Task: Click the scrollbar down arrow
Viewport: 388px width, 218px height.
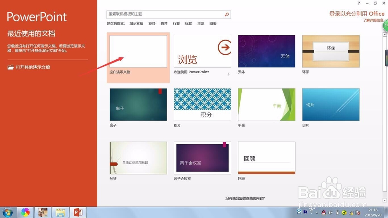Action: click(385, 200)
